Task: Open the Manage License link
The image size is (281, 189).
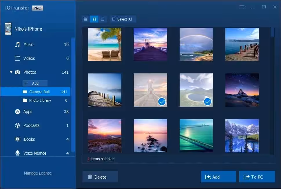Action: (38, 173)
